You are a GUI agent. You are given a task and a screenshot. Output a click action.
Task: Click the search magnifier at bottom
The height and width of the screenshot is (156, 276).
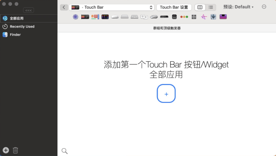pos(64,151)
